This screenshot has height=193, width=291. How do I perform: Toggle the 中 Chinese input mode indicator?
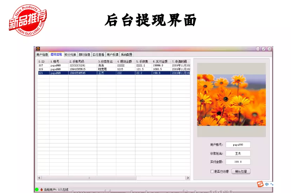[267, 184]
